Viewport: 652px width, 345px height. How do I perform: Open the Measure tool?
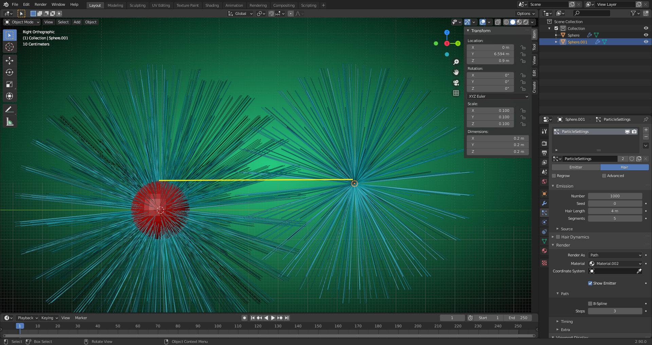[x=10, y=121]
